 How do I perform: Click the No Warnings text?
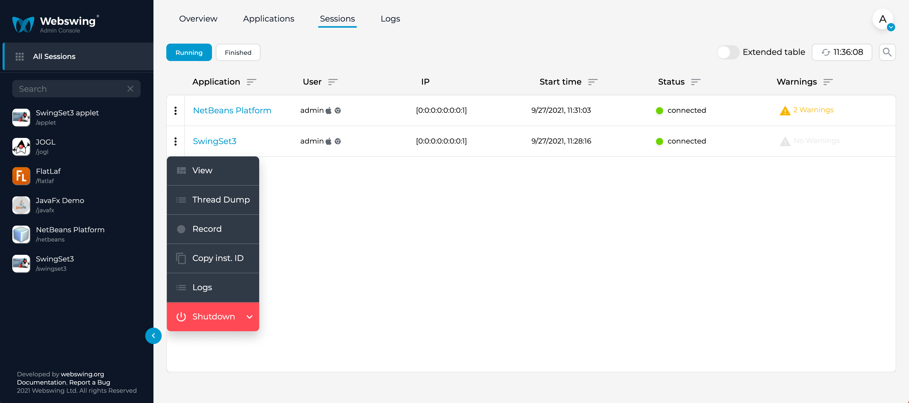817,141
